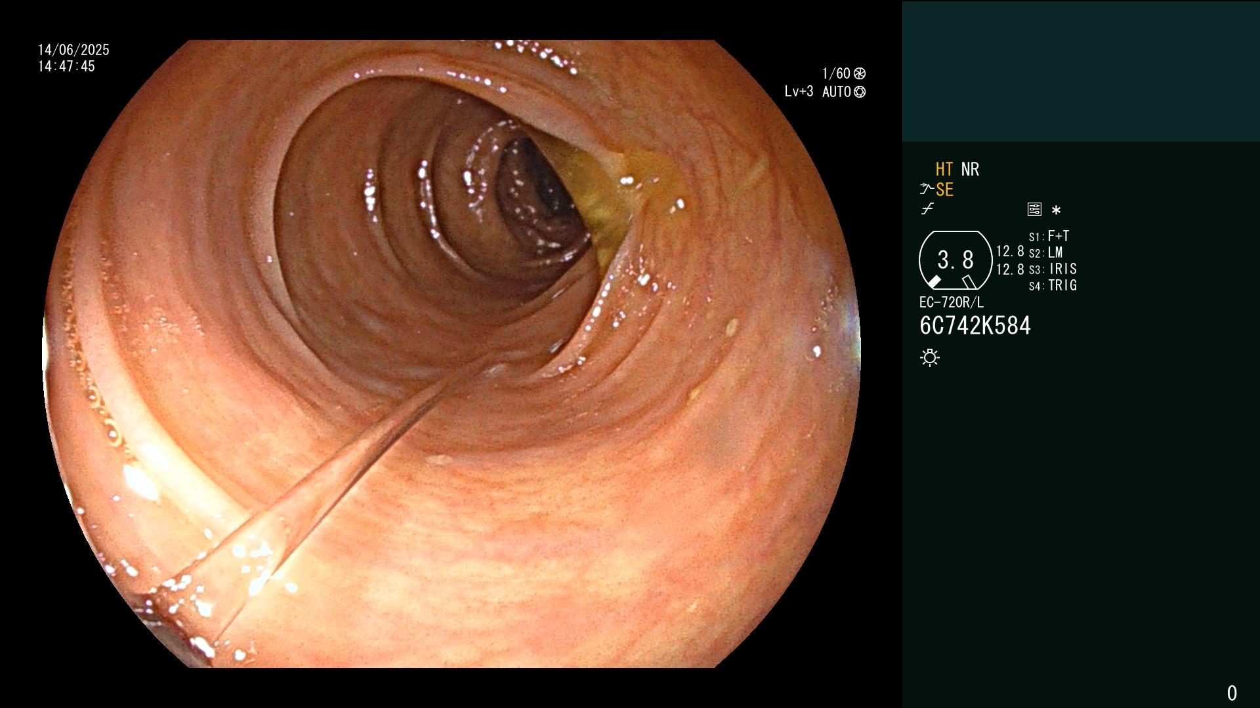Click the S4: TRIG switch assignment

coord(1053,285)
